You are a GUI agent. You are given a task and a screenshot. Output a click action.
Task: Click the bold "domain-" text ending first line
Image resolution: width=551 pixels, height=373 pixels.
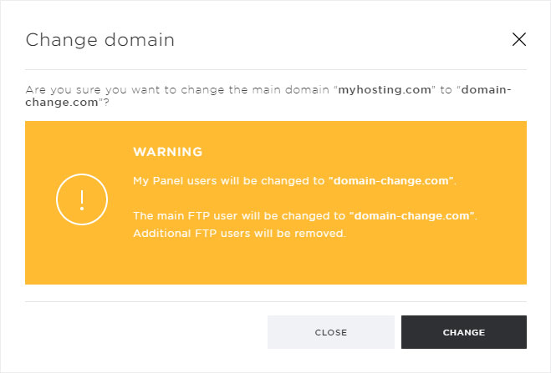(486, 90)
